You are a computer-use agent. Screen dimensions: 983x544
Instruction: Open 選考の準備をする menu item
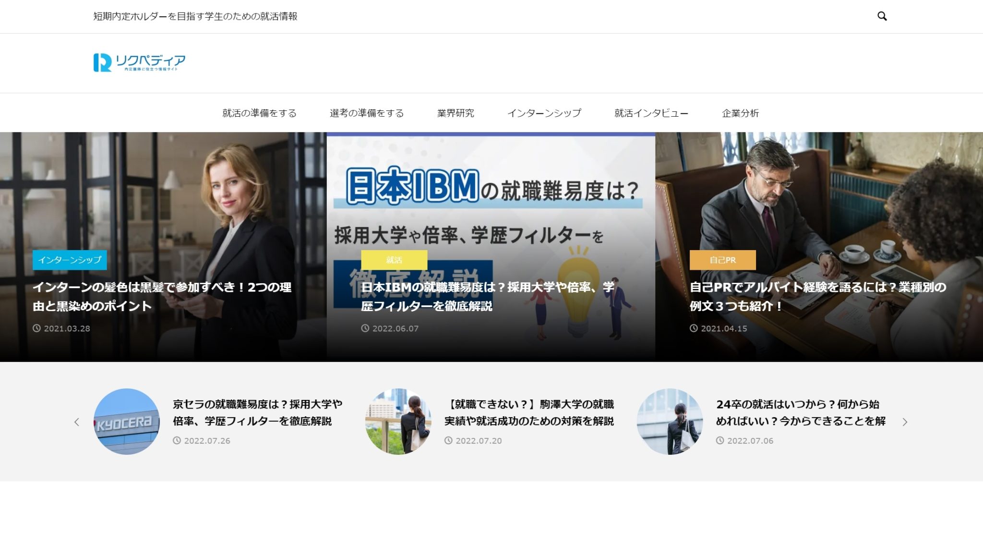pos(367,113)
